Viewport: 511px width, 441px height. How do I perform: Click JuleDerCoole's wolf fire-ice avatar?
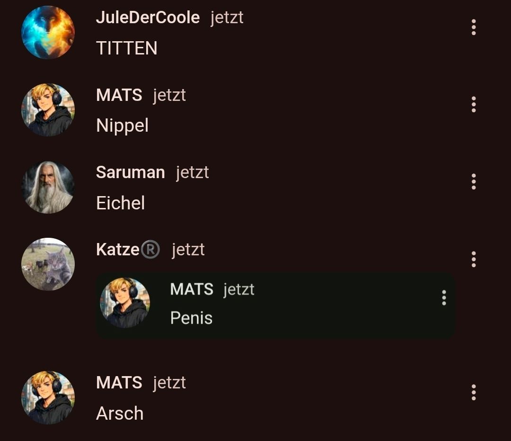[48, 32]
